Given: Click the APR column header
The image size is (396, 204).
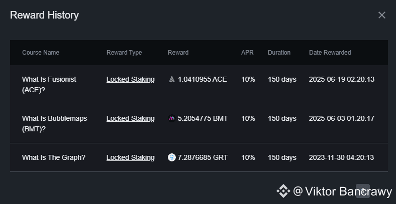Looking at the screenshot, I should [x=247, y=53].
